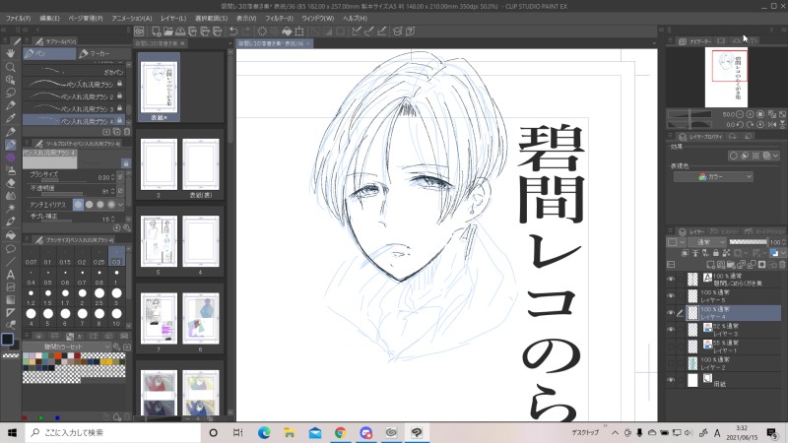Select the Fill bucket tool in toolbox
This screenshot has height=443, width=788.
pos(10,235)
